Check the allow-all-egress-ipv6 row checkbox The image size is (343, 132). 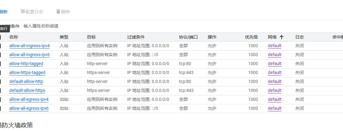pyautogui.click(x=0, y=109)
